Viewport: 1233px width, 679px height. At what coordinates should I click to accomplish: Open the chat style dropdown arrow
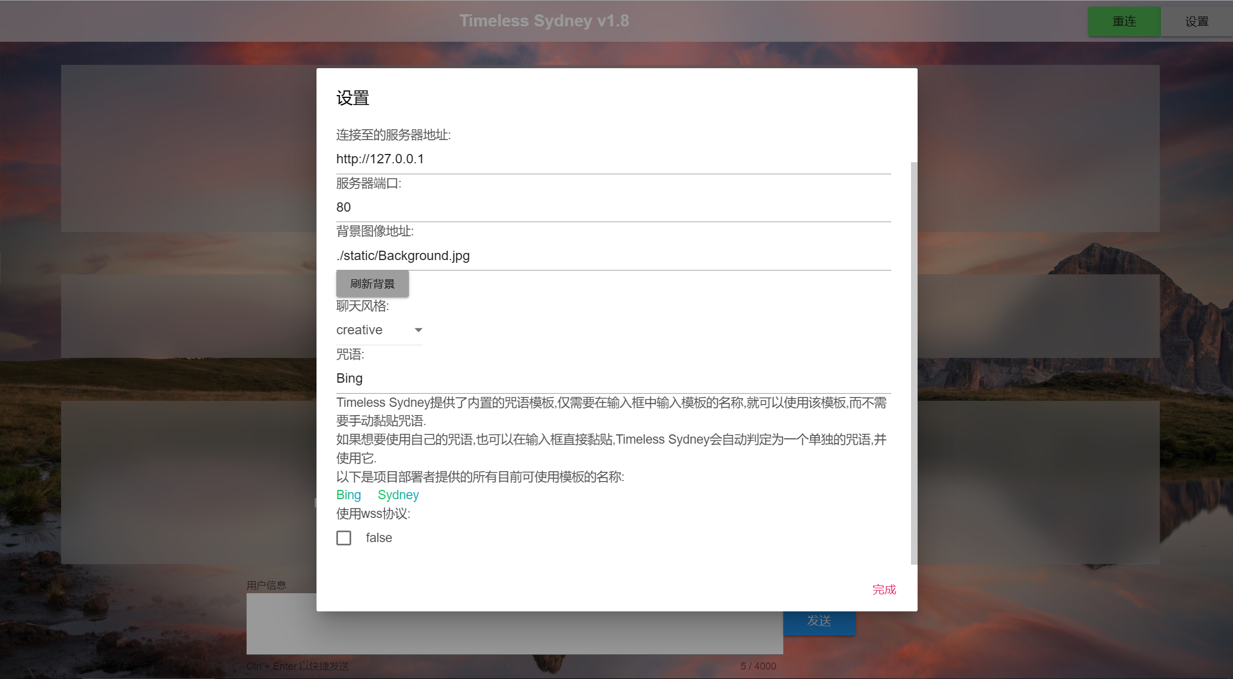[x=418, y=330]
